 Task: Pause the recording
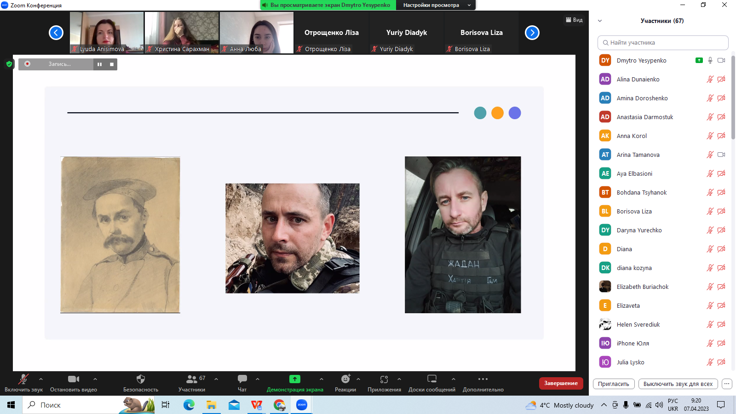99,64
